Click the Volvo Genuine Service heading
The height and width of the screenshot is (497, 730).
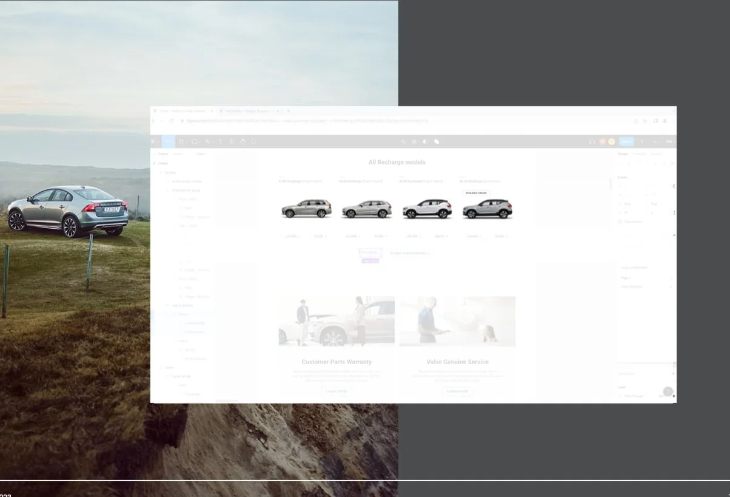point(457,362)
